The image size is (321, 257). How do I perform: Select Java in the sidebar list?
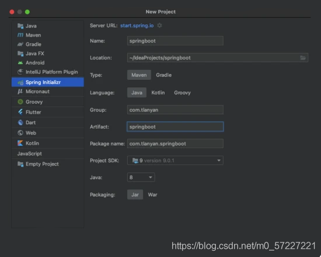[x=48, y=26]
